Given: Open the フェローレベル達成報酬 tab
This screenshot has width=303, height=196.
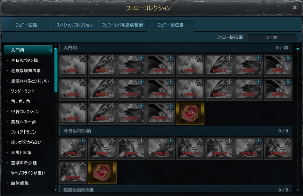Looking at the screenshot, I should click(122, 25).
